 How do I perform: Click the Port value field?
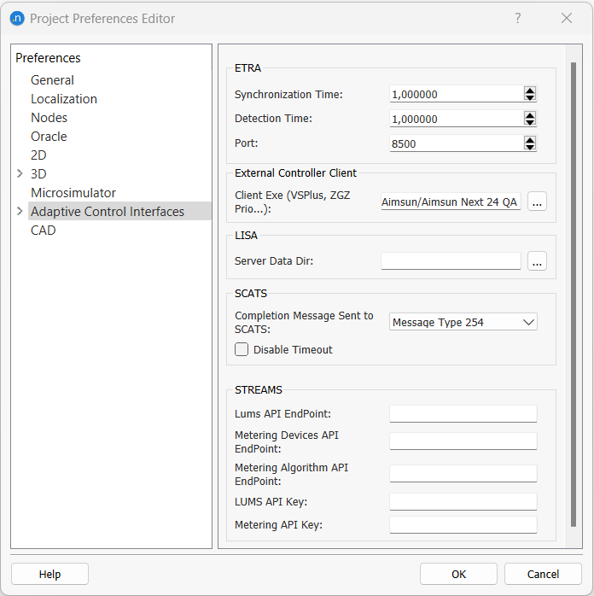point(456,143)
